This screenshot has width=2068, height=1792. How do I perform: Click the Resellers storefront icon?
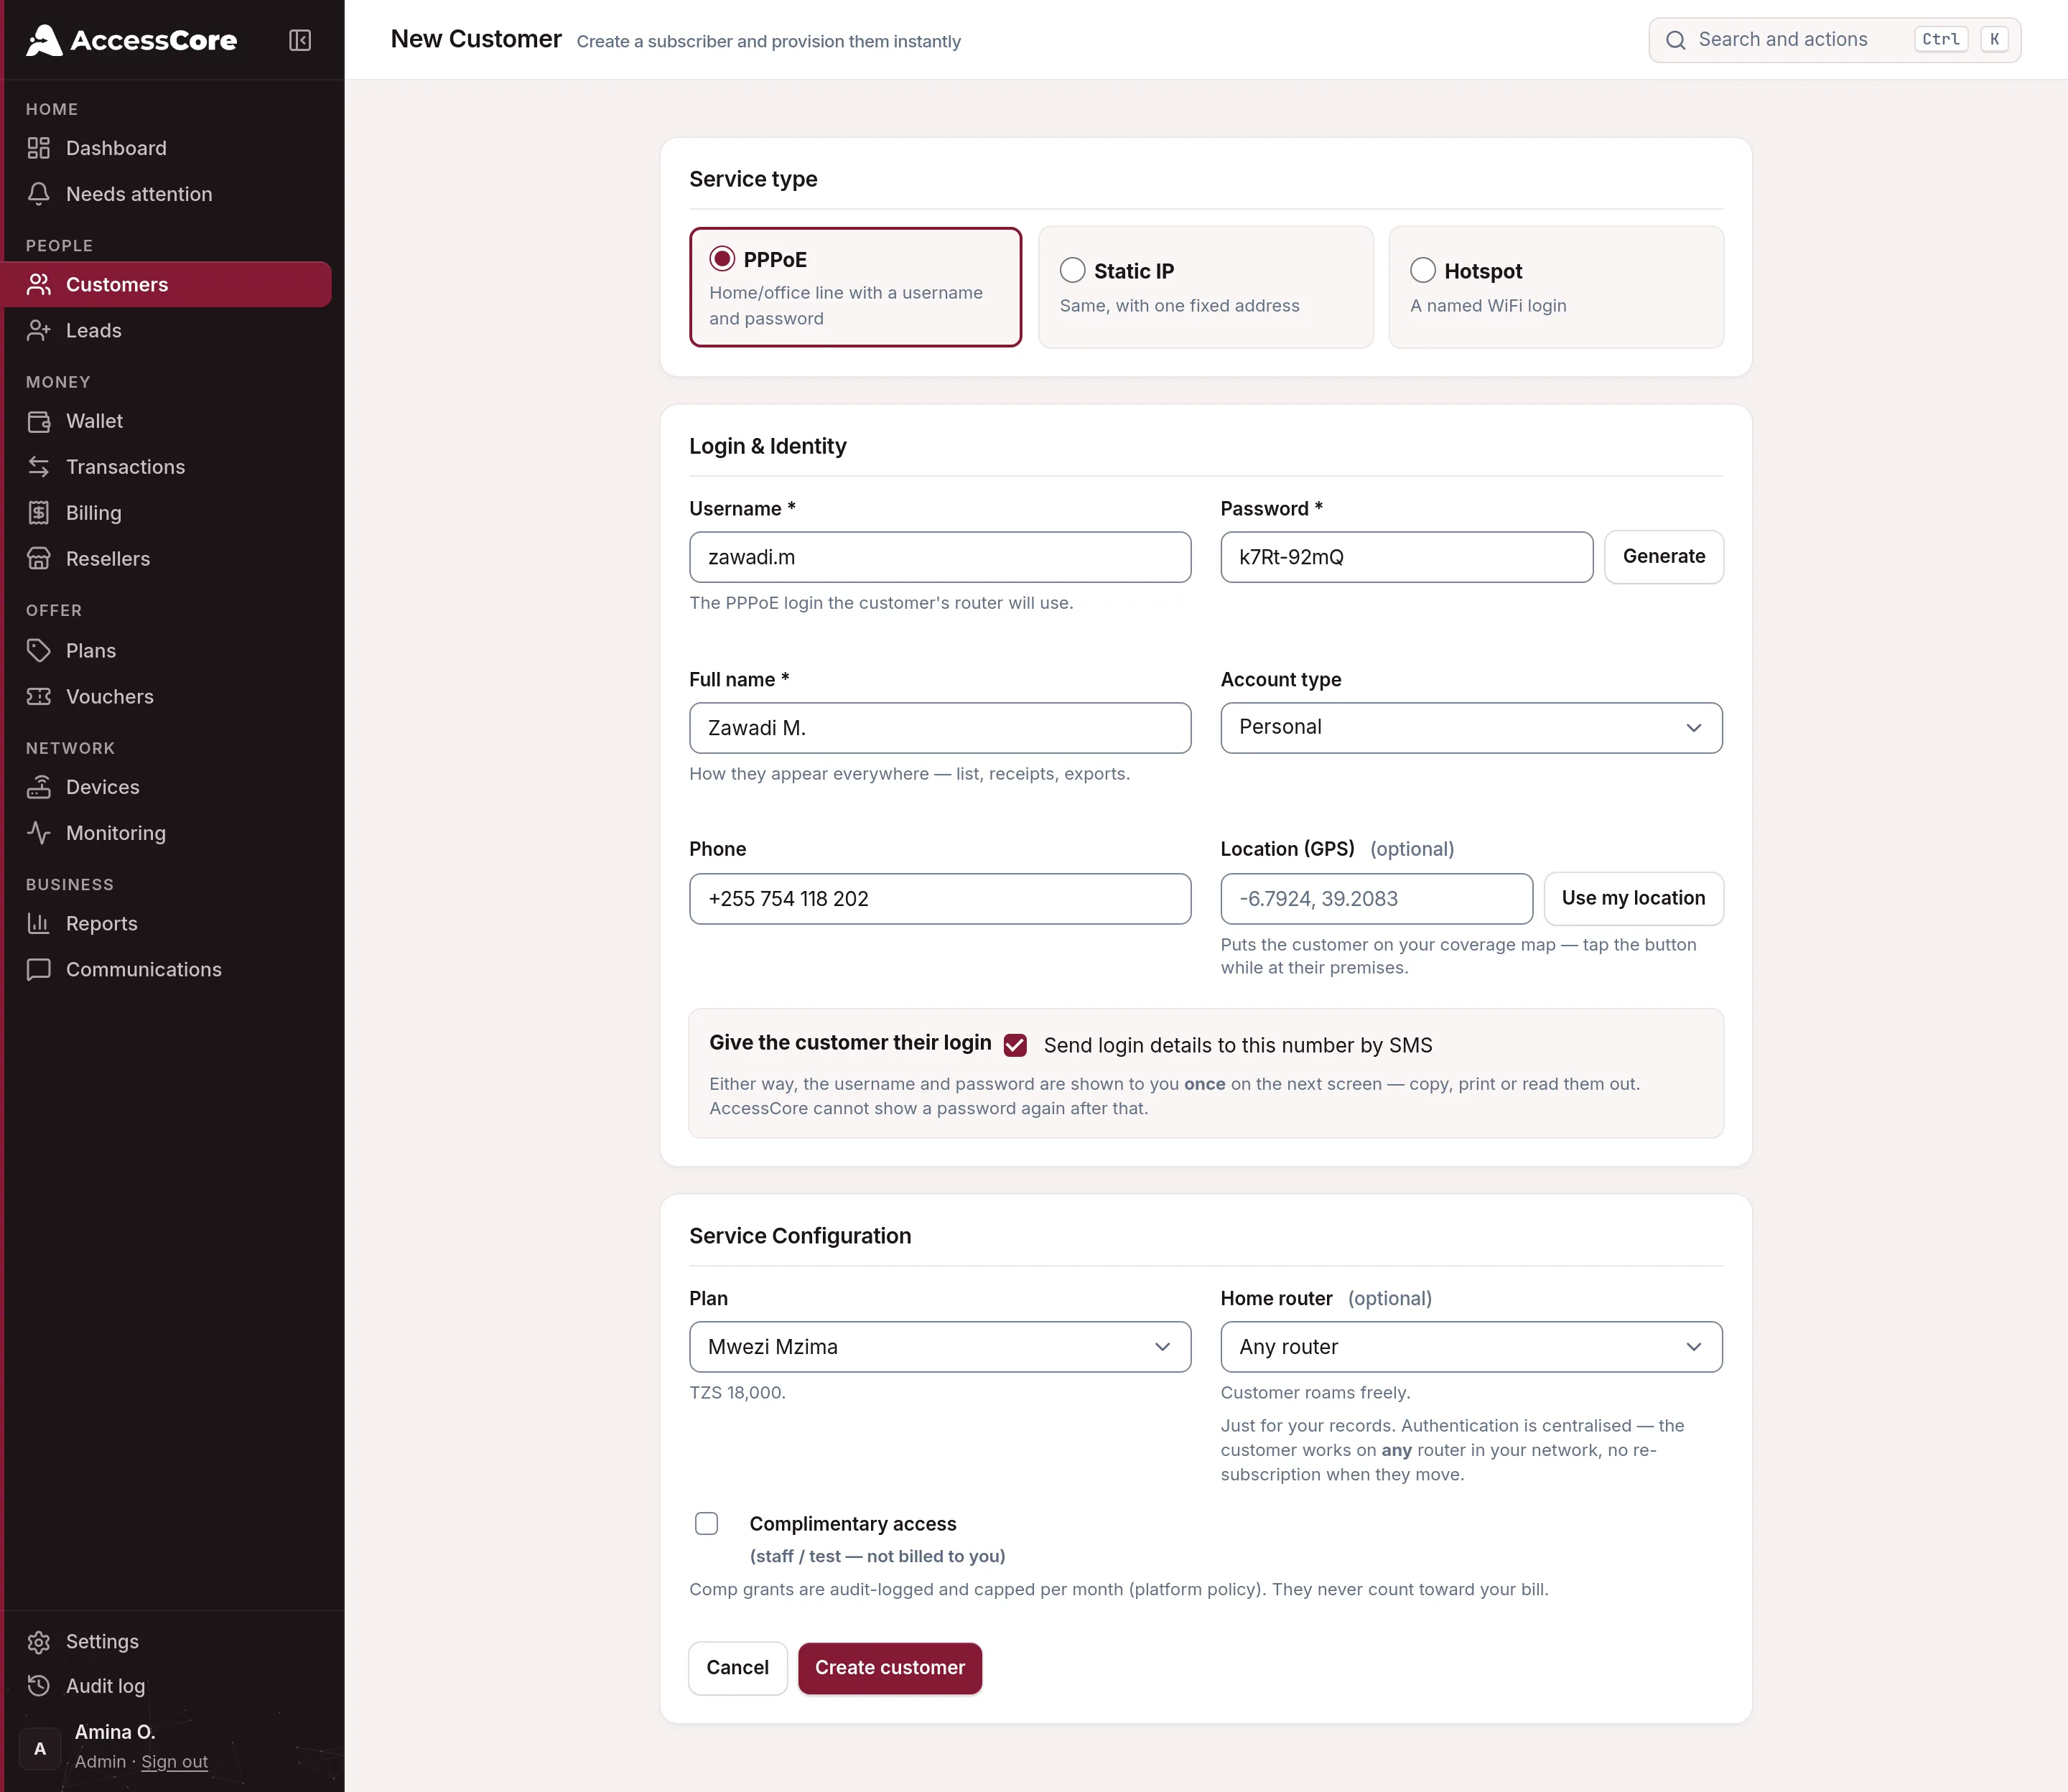[x=39, y=559]
